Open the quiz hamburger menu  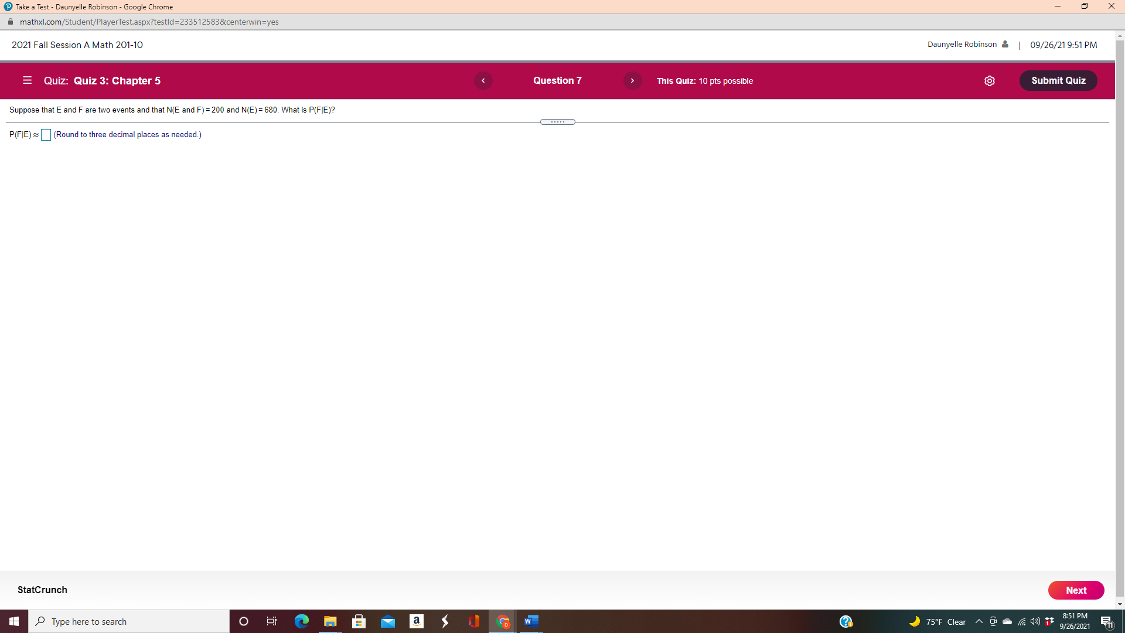[x=27, y=80]
